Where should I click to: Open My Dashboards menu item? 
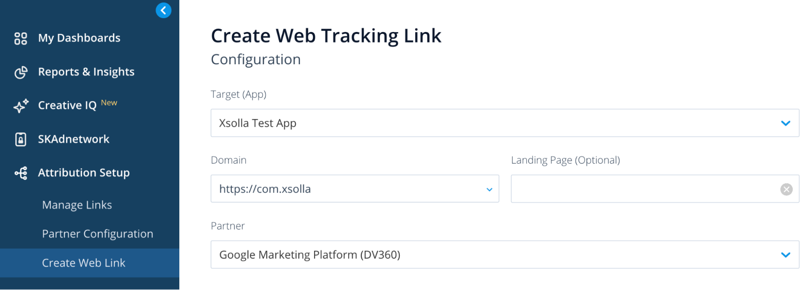79,38
